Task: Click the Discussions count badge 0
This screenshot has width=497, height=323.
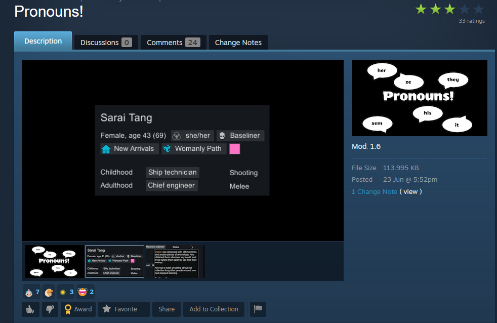Action: pyautogui.click(x=127, y=43)
